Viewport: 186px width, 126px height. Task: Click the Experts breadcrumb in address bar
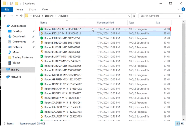(x=49, y=16)
